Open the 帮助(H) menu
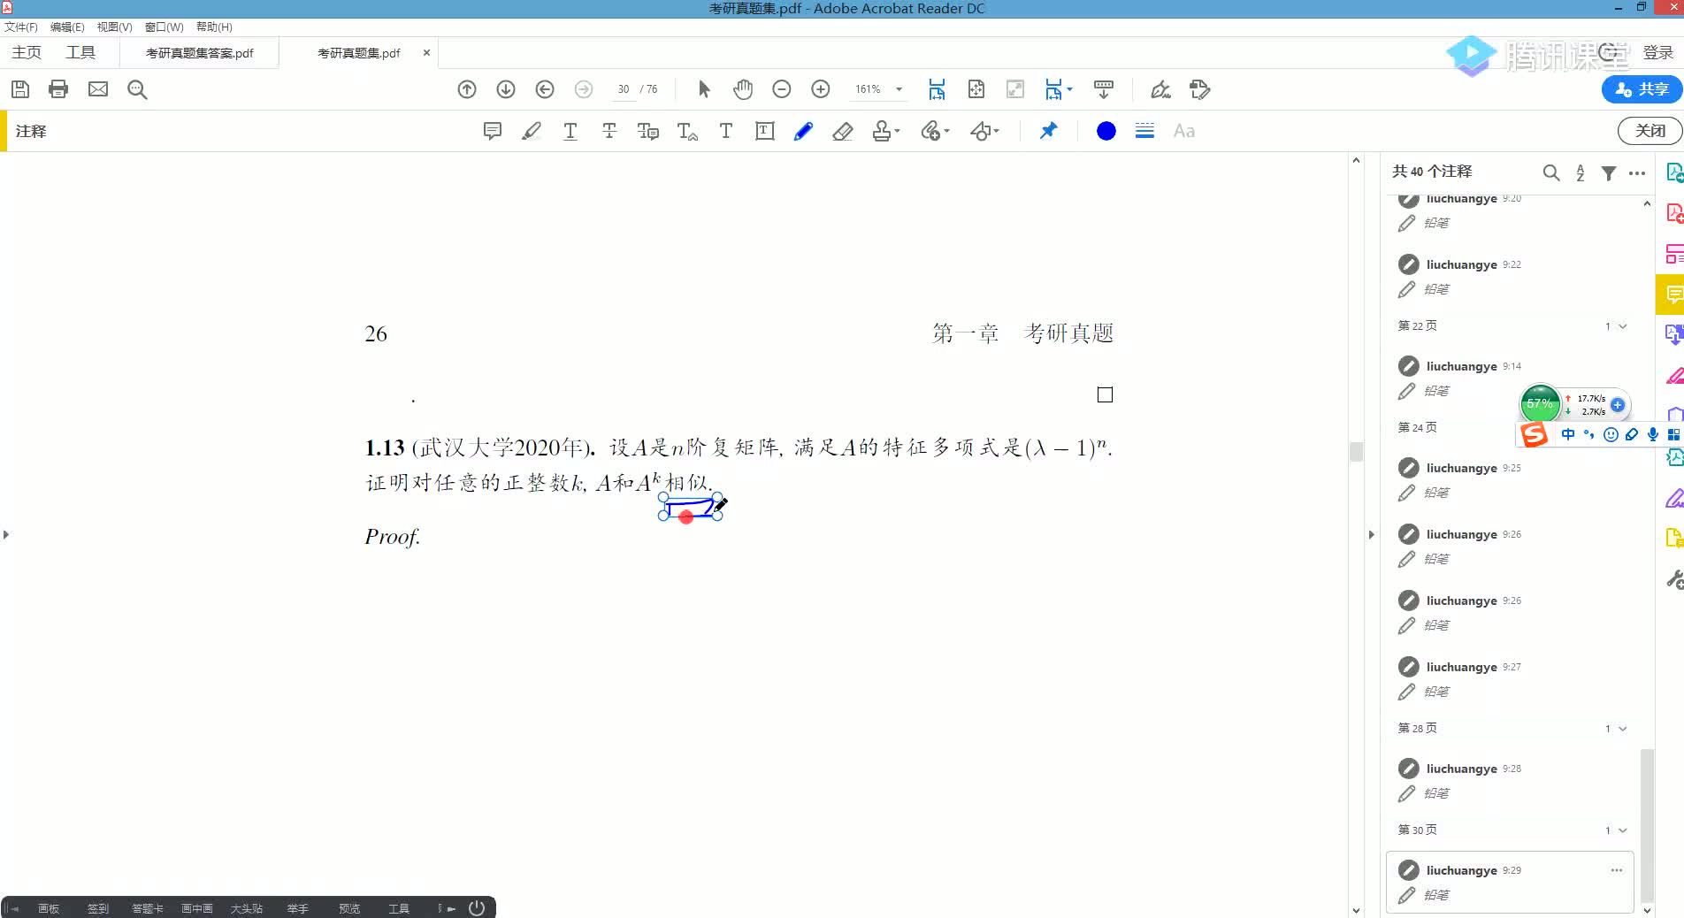The width and height of the screenshot is (1684, 918). click(x=214, y=27)
